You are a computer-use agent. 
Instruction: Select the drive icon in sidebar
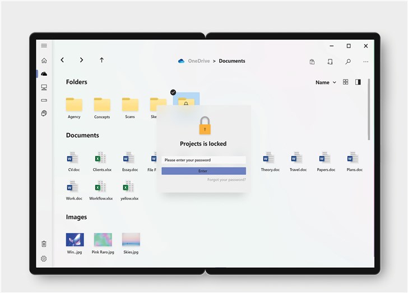pyautogui.click(x=44, y=100)
